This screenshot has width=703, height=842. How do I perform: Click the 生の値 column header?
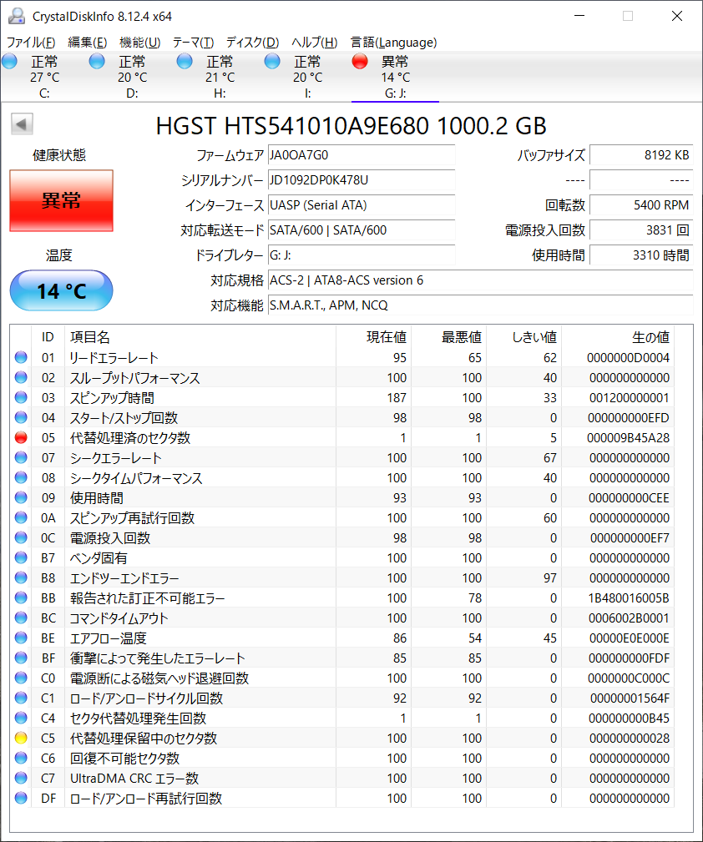tap(650, 337)
